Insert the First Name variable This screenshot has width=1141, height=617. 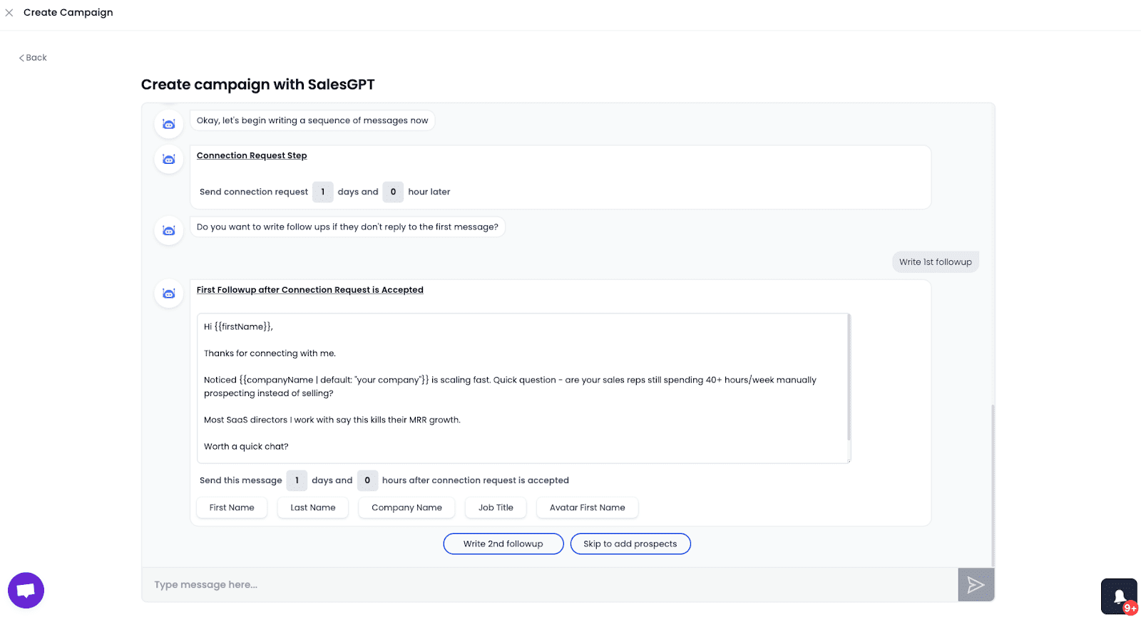tap(232, 508)
